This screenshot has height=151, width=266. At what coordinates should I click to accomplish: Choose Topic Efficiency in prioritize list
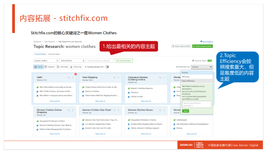[x=197, y=81]
